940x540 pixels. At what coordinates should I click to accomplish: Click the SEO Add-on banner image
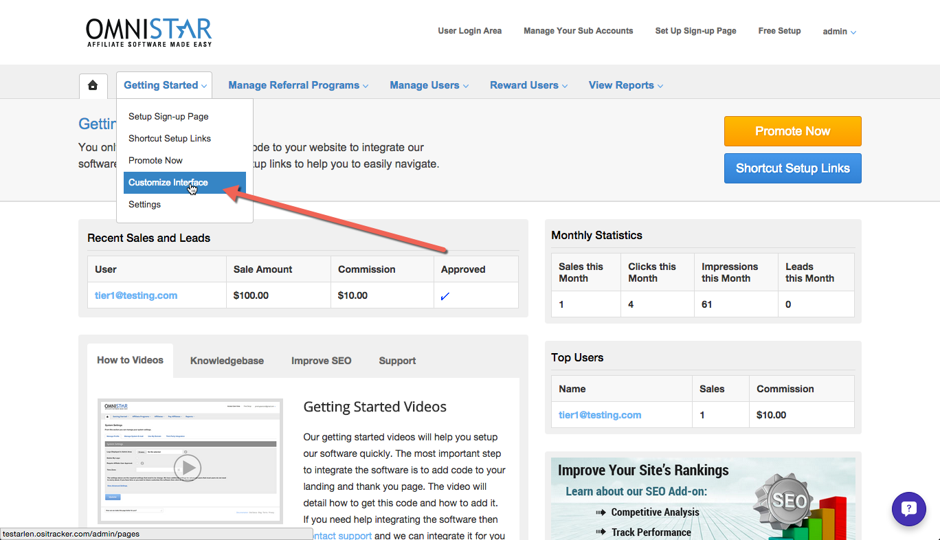[703, 499]
